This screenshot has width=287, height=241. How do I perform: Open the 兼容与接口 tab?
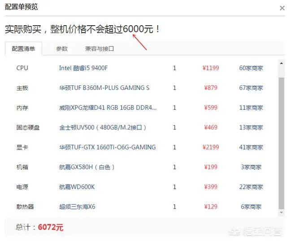pos(100,49)
